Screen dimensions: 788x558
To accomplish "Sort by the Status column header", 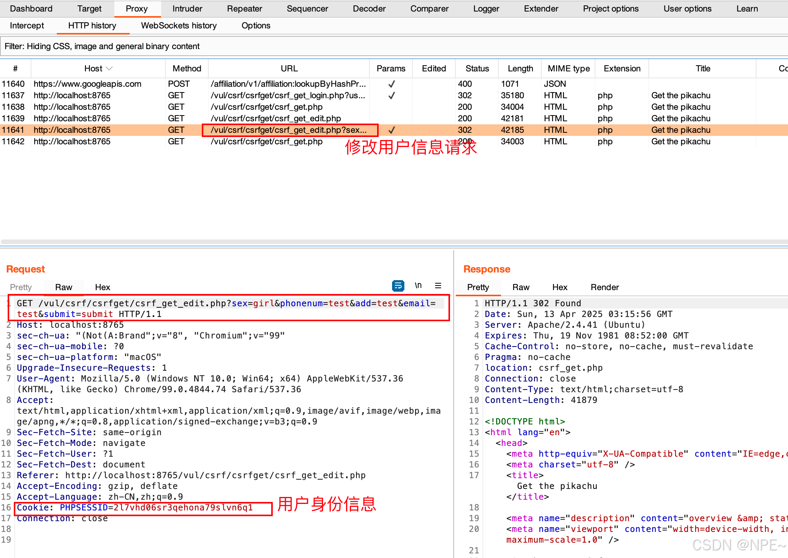I will [477, 68].
